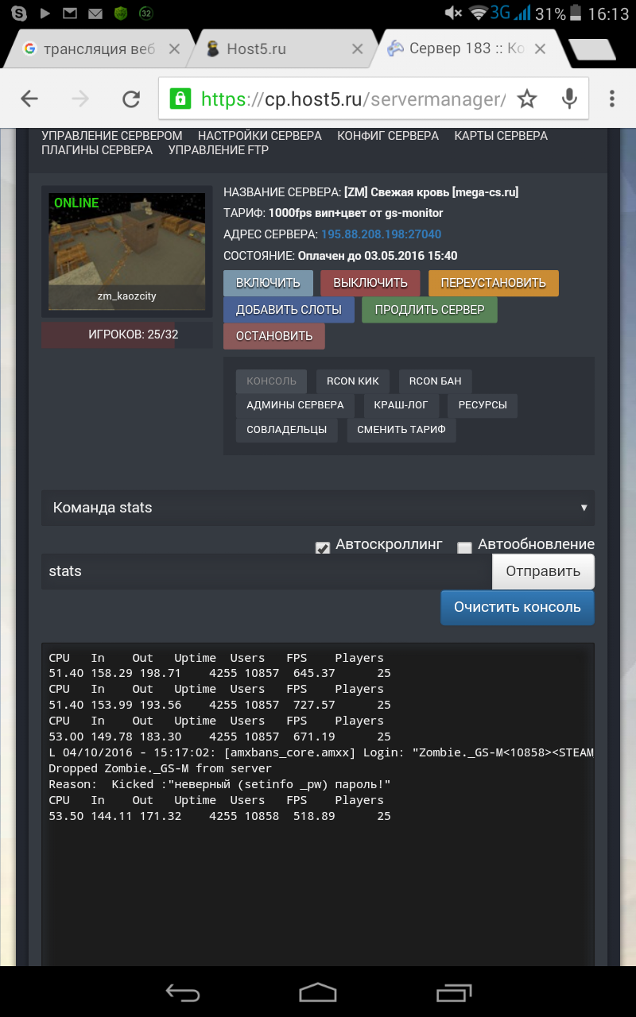The width and height of the screenshot is (636, 1017).
Task: Click green 'Продлить сервер' button
Action: [x=429, y=310]
